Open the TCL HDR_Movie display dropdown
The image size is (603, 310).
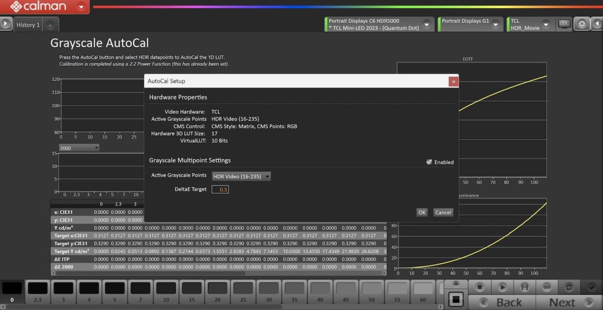point(547,25)
